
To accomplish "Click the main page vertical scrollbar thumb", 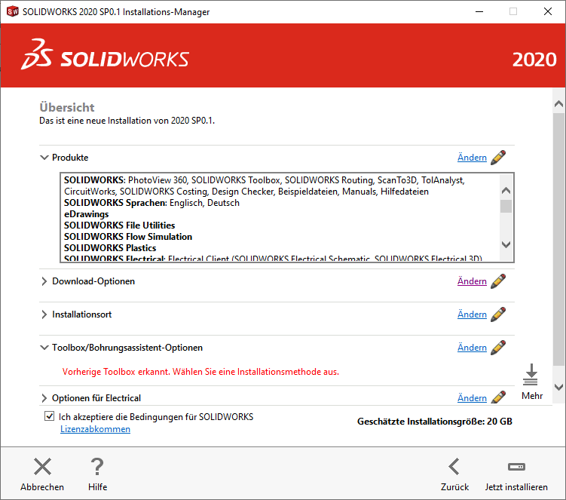I will click(x=558, y=239).
